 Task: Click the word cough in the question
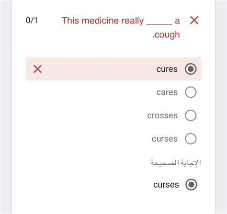click(x=167, y=34)
